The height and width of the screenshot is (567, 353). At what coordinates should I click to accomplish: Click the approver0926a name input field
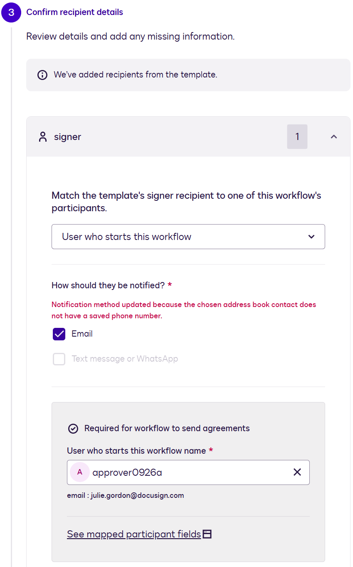(188, 472)
